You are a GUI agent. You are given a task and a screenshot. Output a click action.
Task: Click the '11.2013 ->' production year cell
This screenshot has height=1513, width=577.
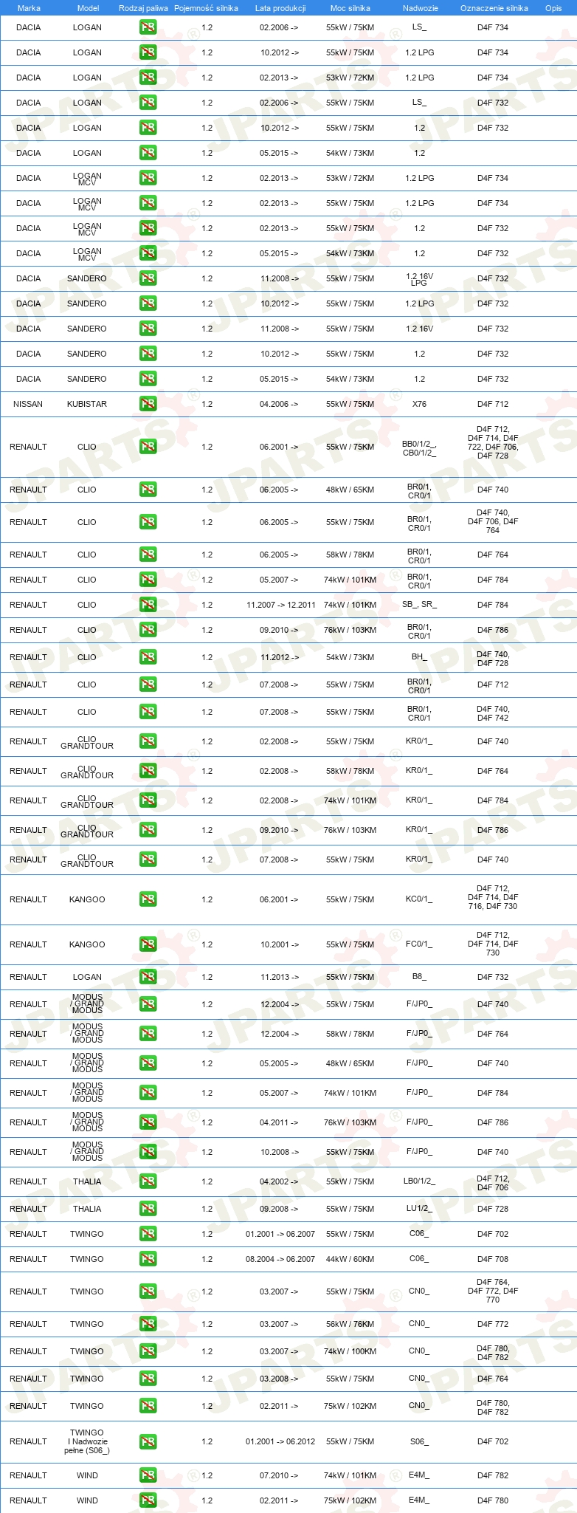(x=279, y=977)
